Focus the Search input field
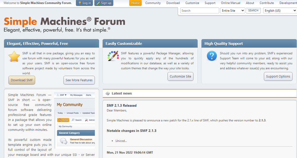297x158 pixels. [x=200, y=10]
